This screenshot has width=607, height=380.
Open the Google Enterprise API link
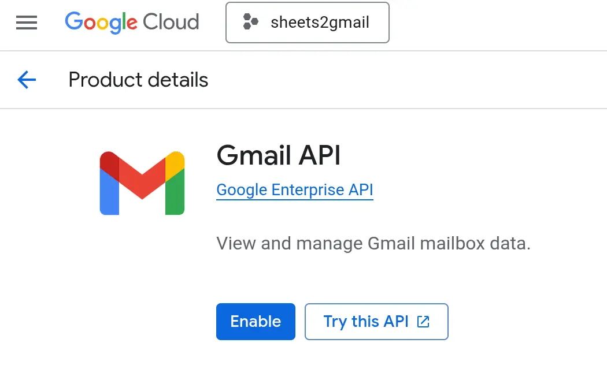pyautogui.click(x=295, y=190)
